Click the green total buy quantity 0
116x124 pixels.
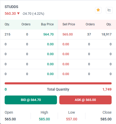[x=6, y=89]
